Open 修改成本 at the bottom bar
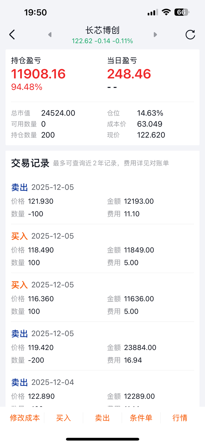Viewport: 205px width, 445px height. pos(25,418)
